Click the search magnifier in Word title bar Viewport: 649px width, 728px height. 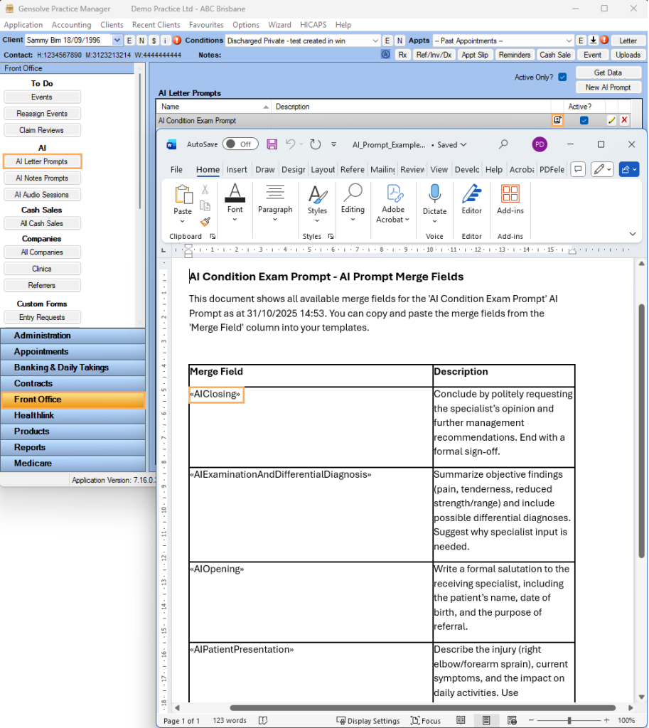[503, 144]
